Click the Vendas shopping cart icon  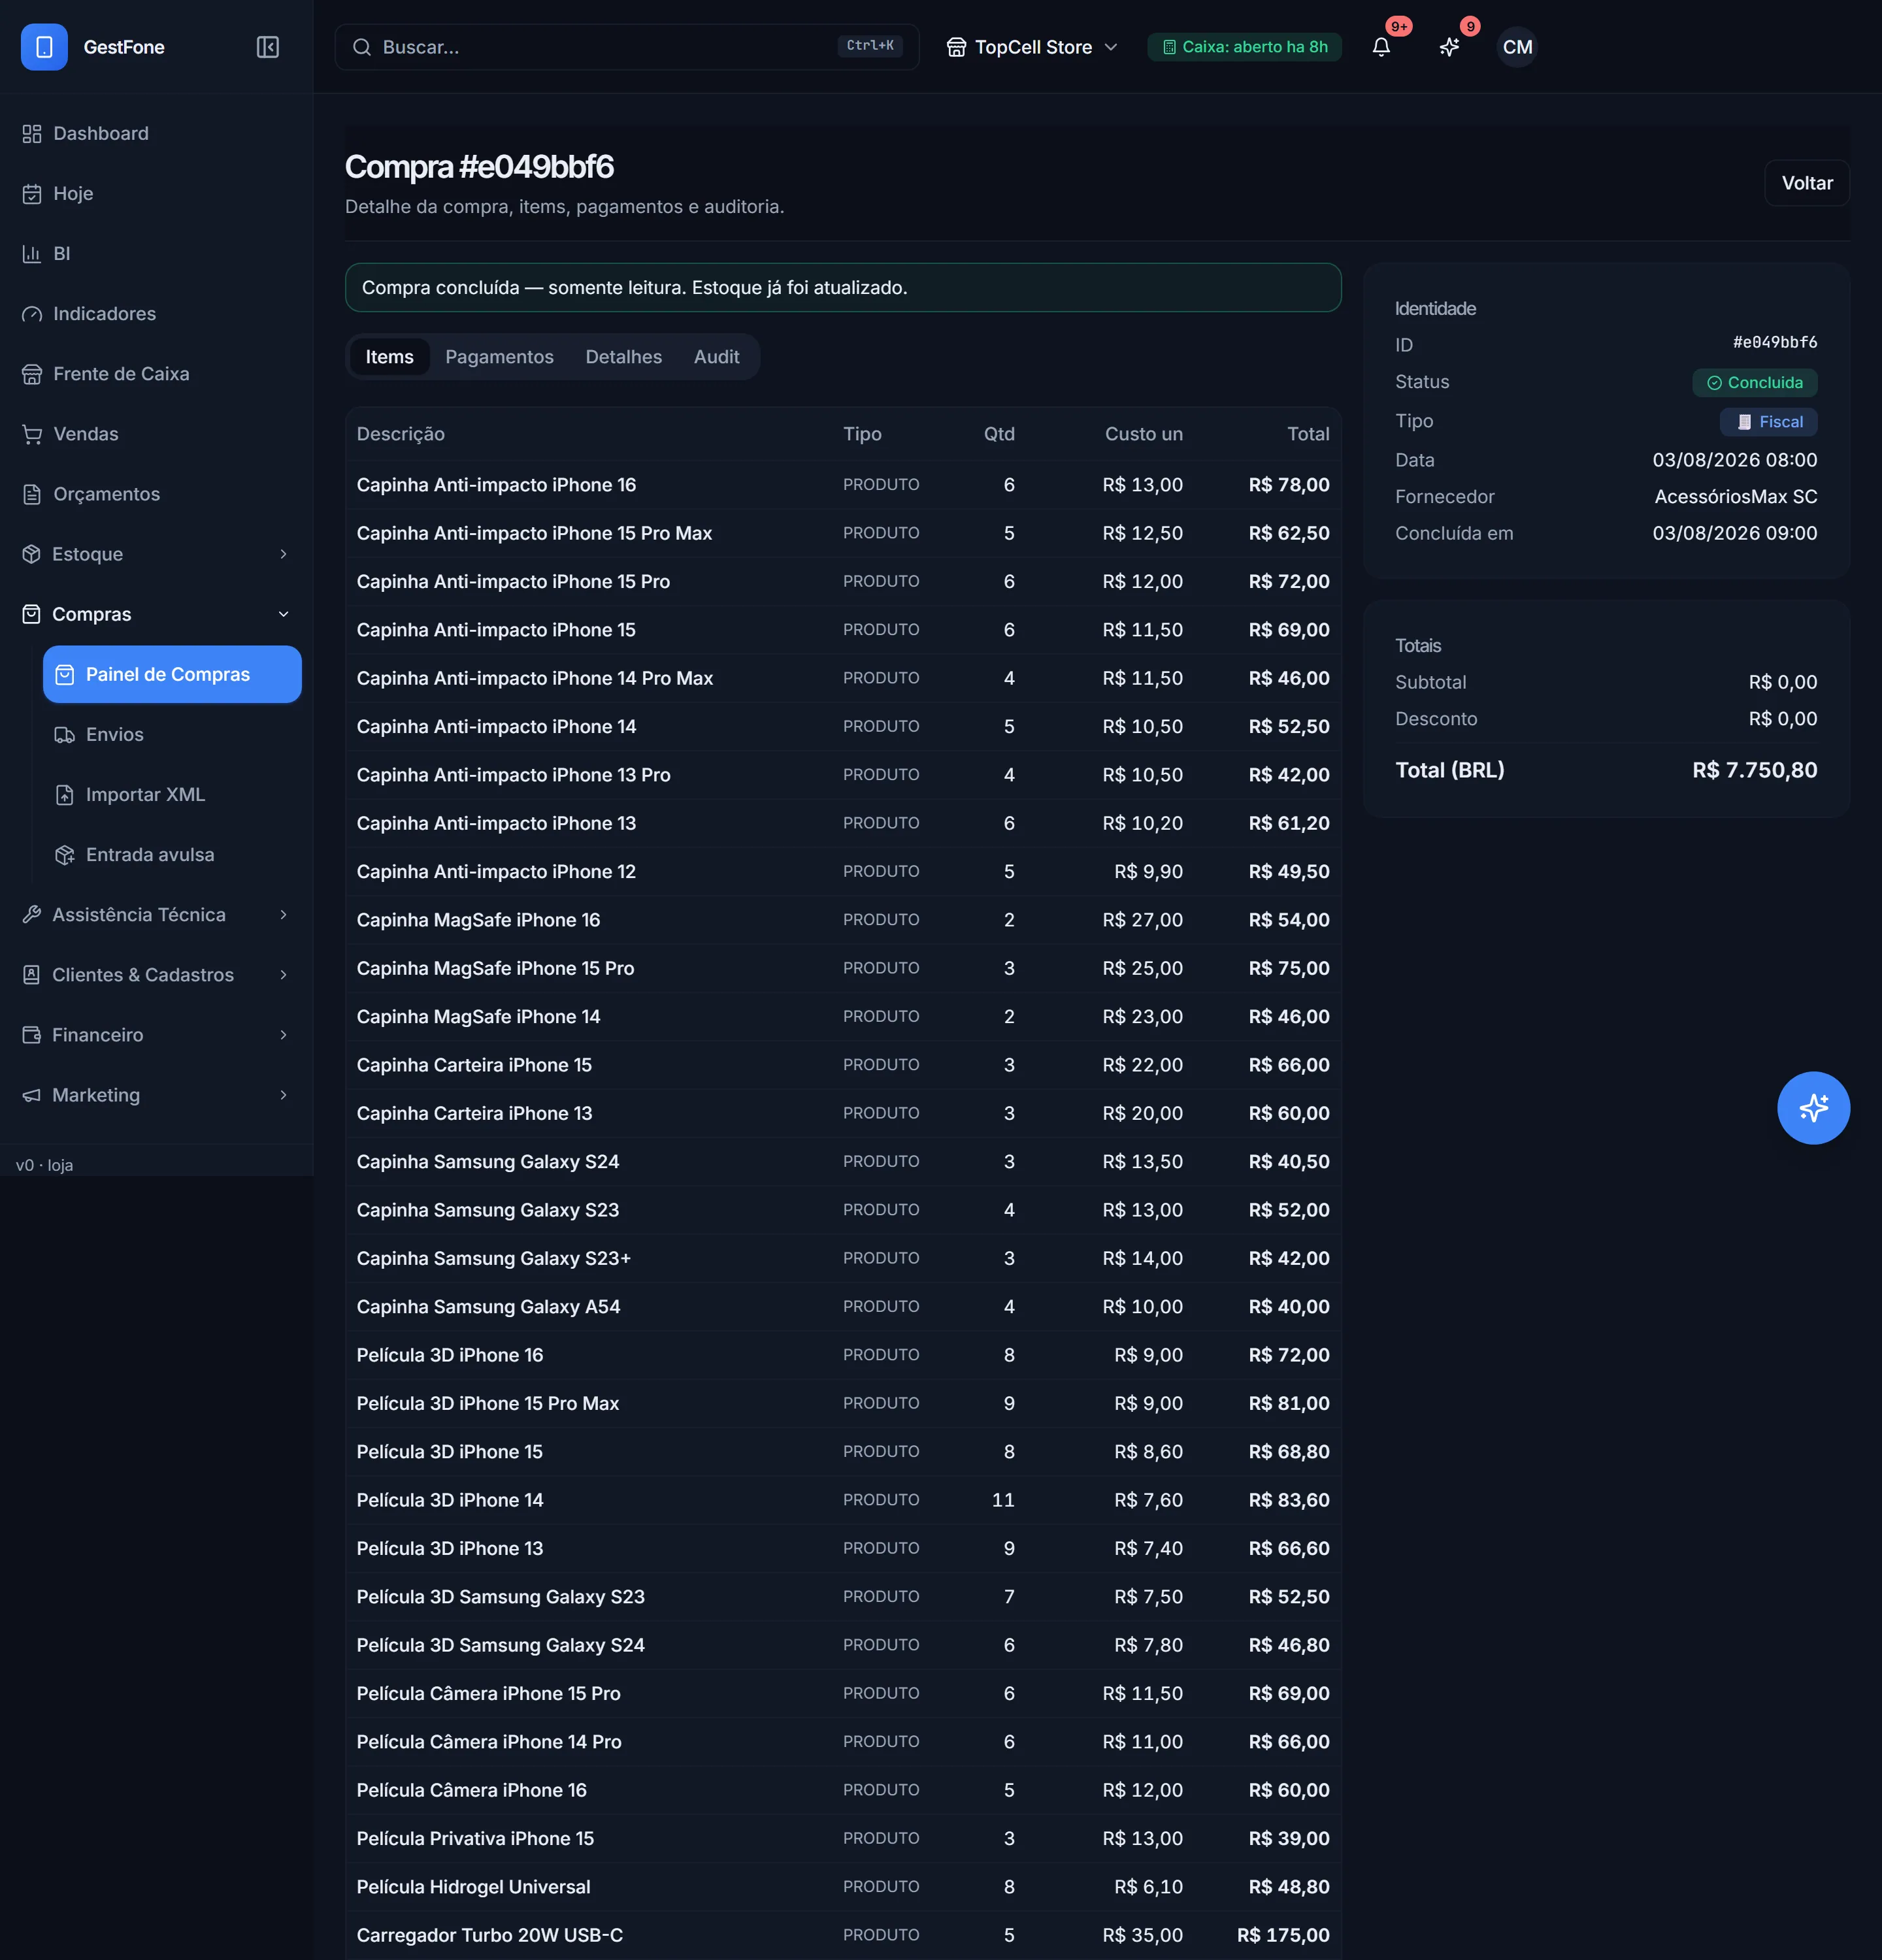[32, 434]
